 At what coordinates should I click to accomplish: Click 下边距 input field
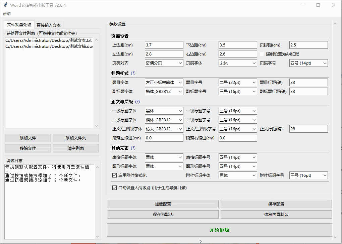238,45
